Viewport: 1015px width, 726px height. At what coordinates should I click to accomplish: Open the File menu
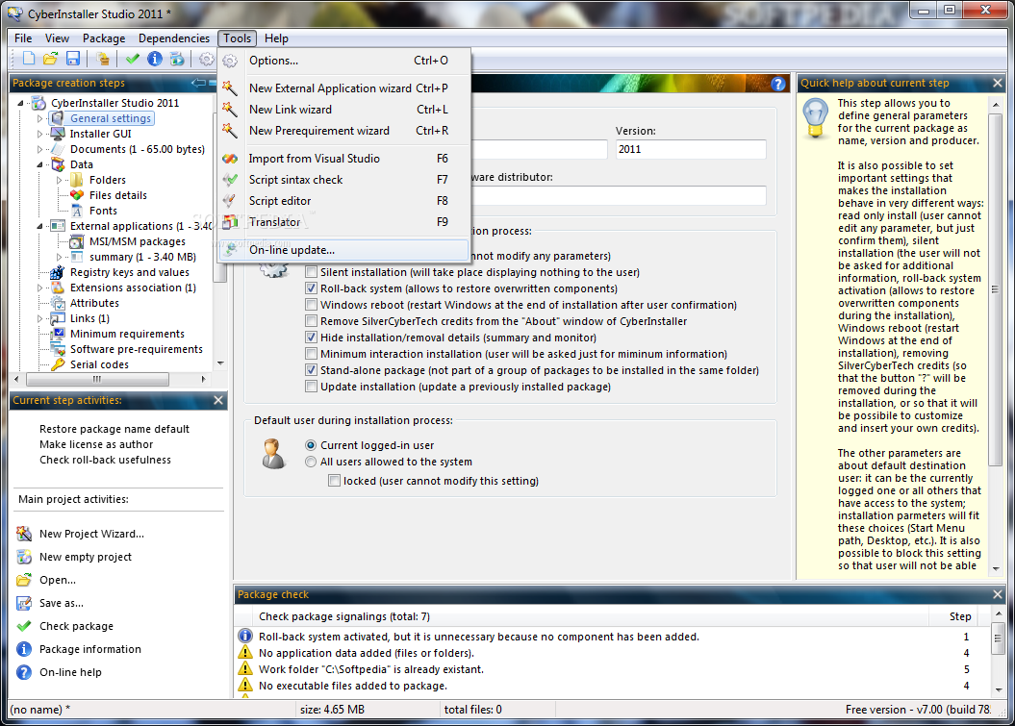click(23, 38)
